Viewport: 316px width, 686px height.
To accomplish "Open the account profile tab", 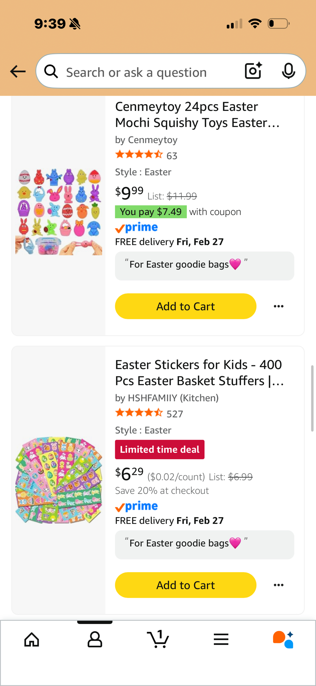I will point(95,639).
